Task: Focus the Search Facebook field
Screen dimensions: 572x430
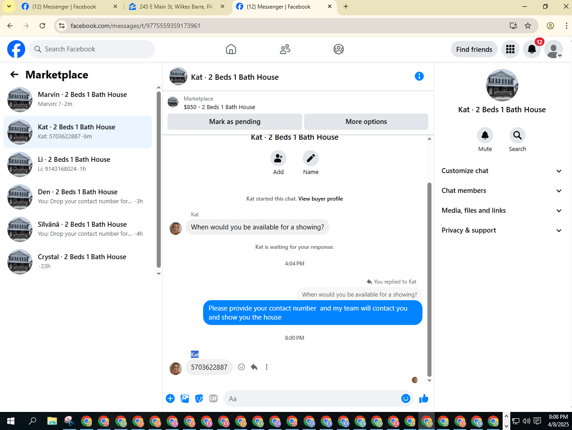Action: [92, 49]
